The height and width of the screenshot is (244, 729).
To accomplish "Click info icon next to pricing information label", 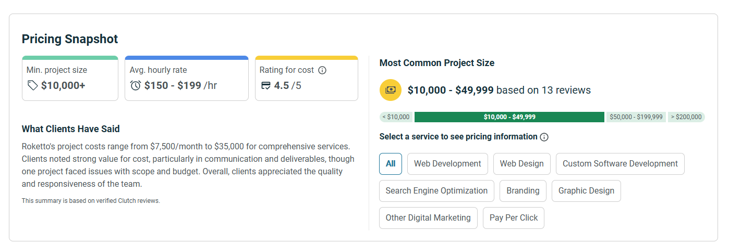I will 544,137.
